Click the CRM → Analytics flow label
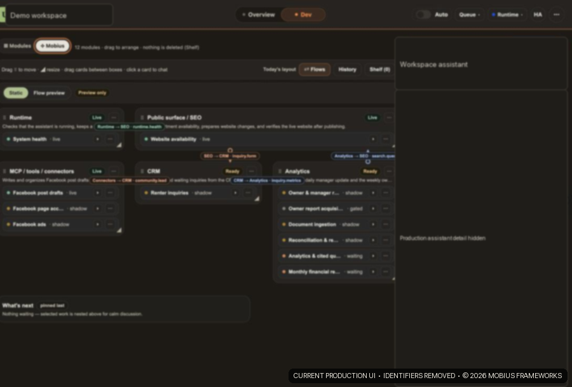This screenshot has width=572, height=387. pyautogui.click(x=268, y=180)
